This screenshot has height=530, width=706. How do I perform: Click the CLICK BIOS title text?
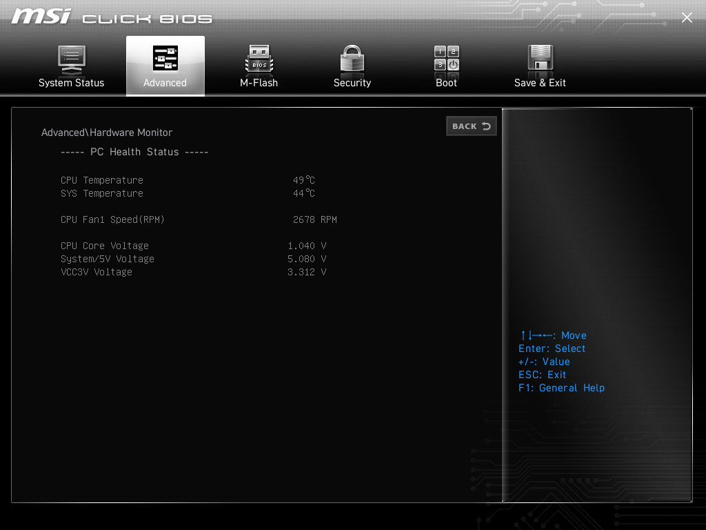(148, 19)
